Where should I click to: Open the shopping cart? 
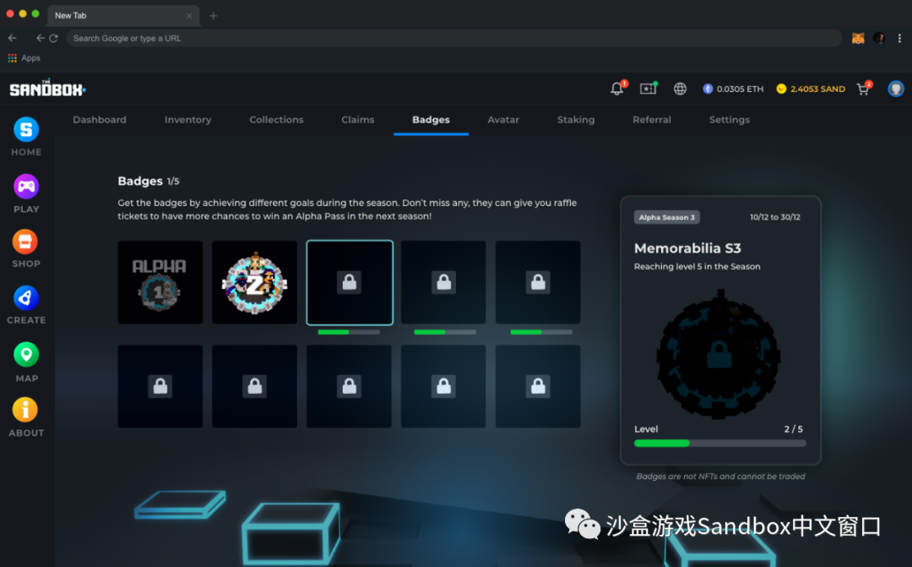(863, 89)
